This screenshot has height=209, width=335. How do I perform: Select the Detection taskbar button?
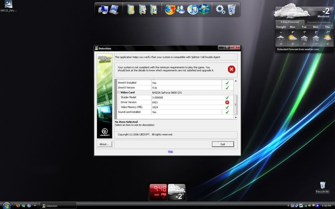58,206
